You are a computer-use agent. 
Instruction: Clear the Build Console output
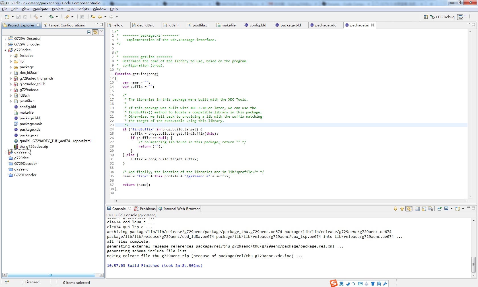click(x=430, y=209)
